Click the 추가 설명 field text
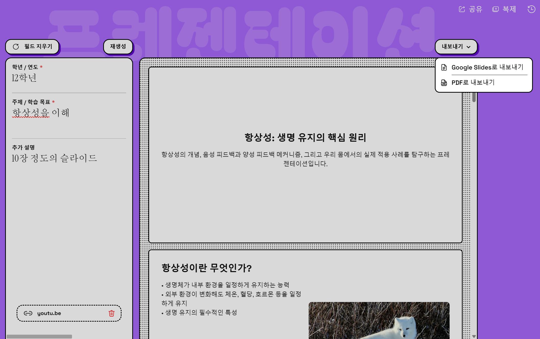This screenshot has width=540, height=339. point(54,158)
